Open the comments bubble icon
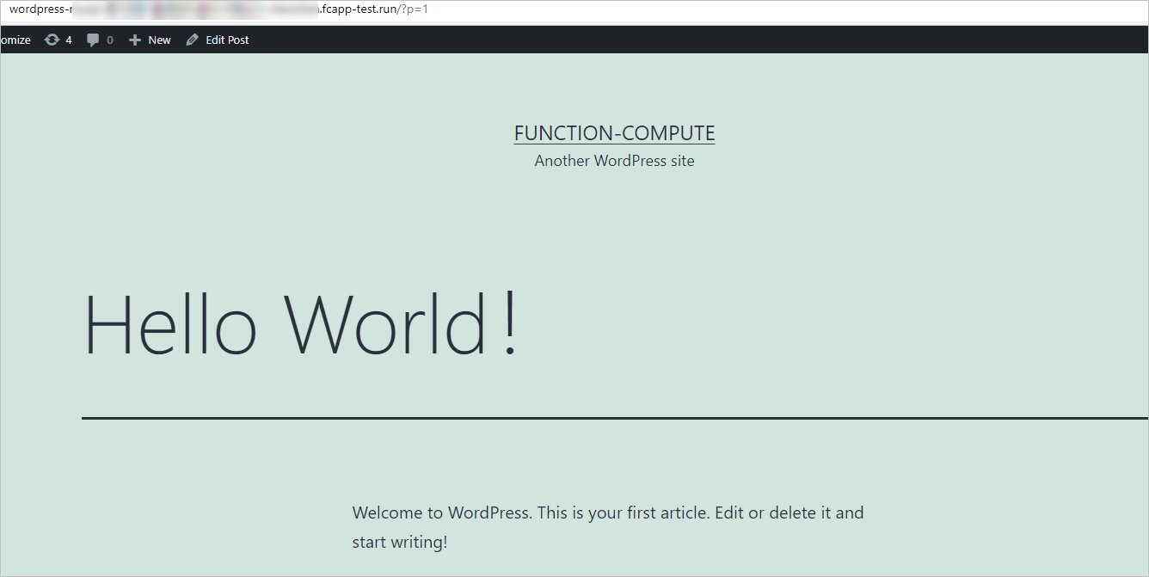Screen dimensions: 1149x577 click(93, 40)
